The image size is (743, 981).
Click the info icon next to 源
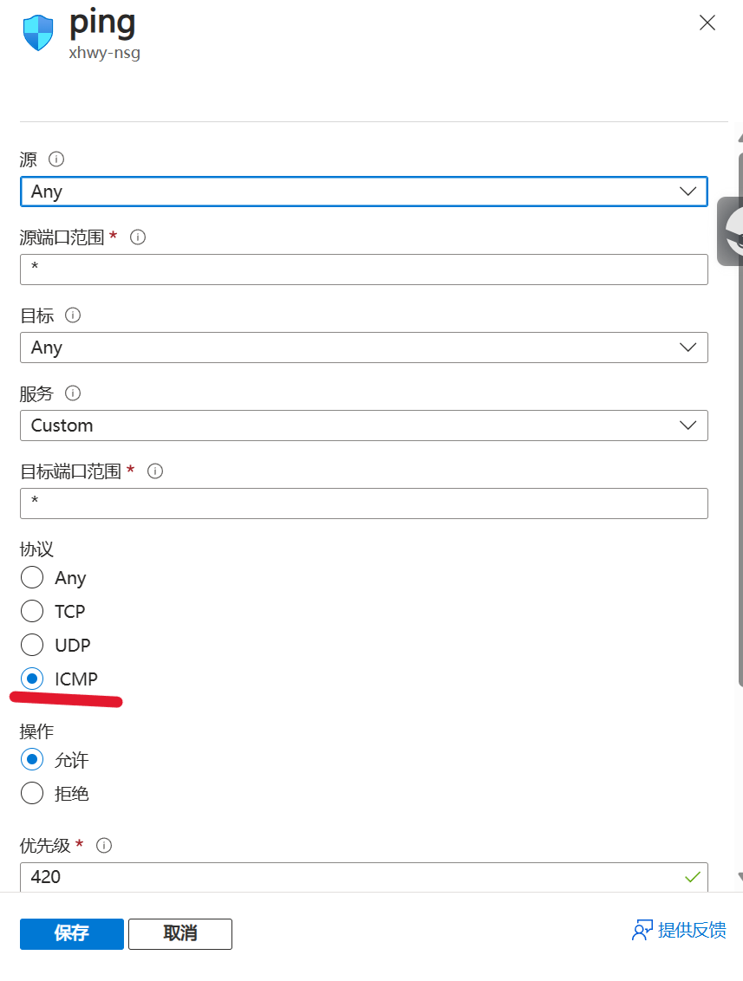57,159
